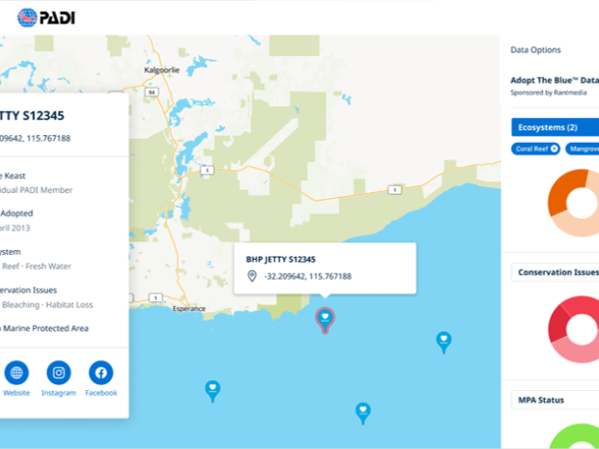Click the dark red conservation chart segment
This screenshot has width=599, height=449.
click(x=557, y=325)
